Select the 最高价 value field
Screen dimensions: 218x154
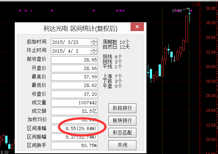click(74, 77)
